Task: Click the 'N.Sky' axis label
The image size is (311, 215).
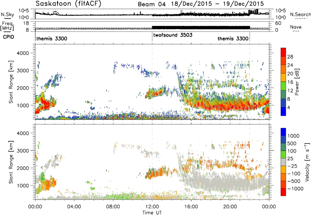Action: [x=7, y=14]
